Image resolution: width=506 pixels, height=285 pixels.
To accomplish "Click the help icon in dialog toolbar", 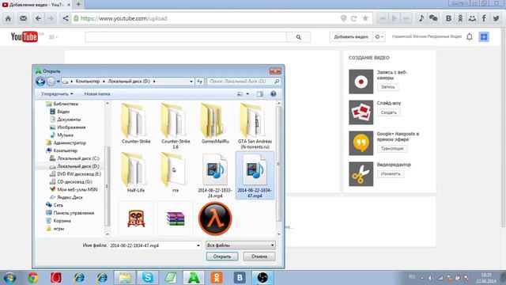I will pos(273,93).
